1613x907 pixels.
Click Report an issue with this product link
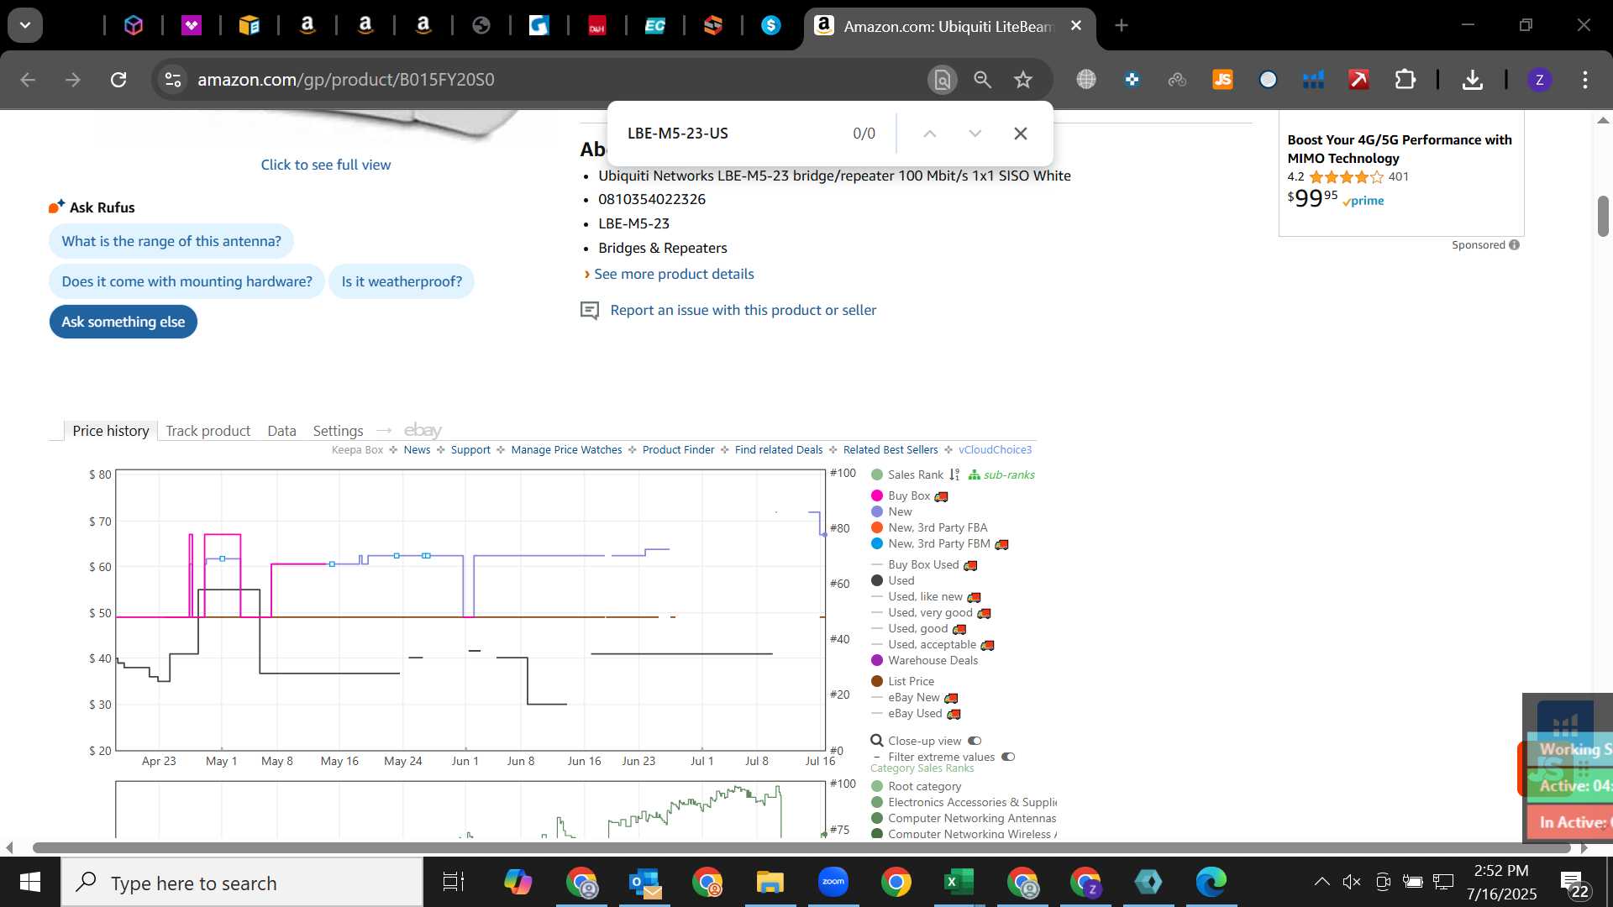pos(743,310)
